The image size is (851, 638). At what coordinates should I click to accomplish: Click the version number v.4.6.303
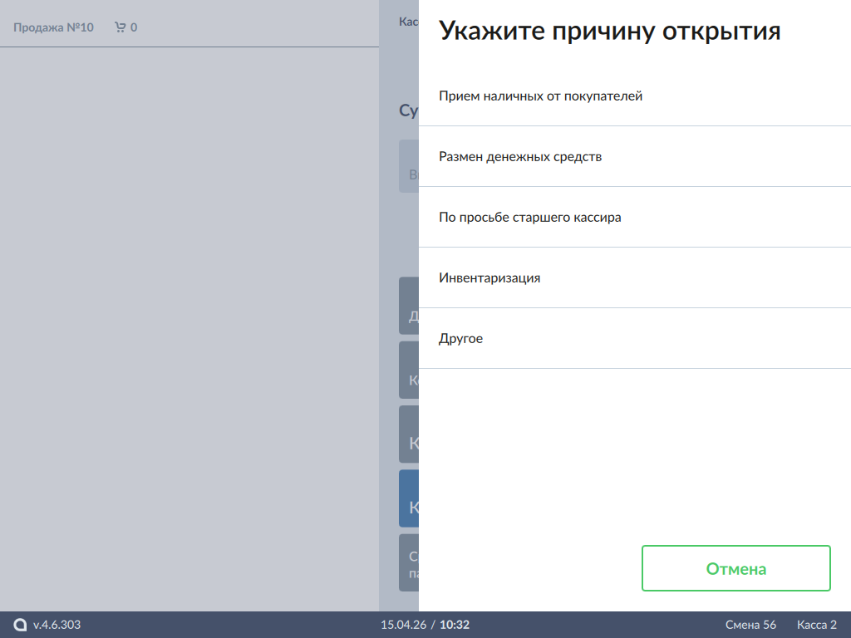(x=57, y=625)
